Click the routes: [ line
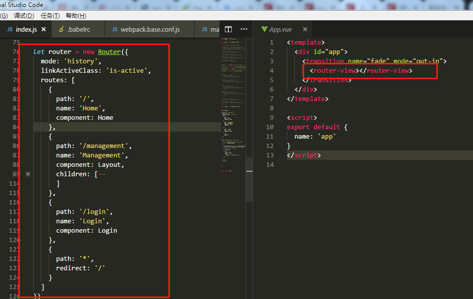The width and height of the screenshot is (473, 299). (x=57, y=80)
